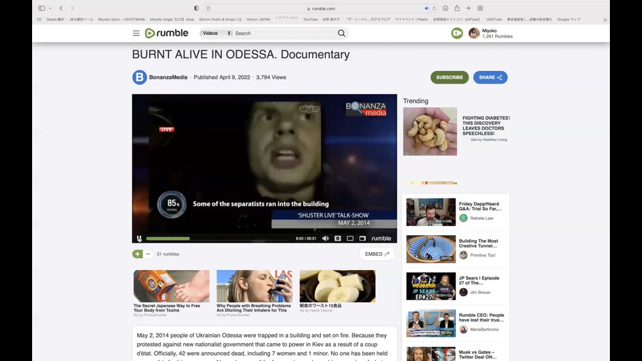Viewport: 642px width, 361px height.
Task: Click the EMBED button
Action: (x=377, y=254)
